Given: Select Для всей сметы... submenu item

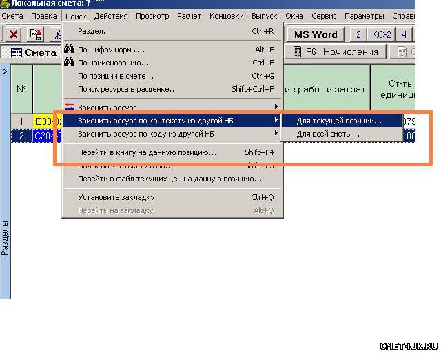Looking at the screenshot, I should [342, 134].
